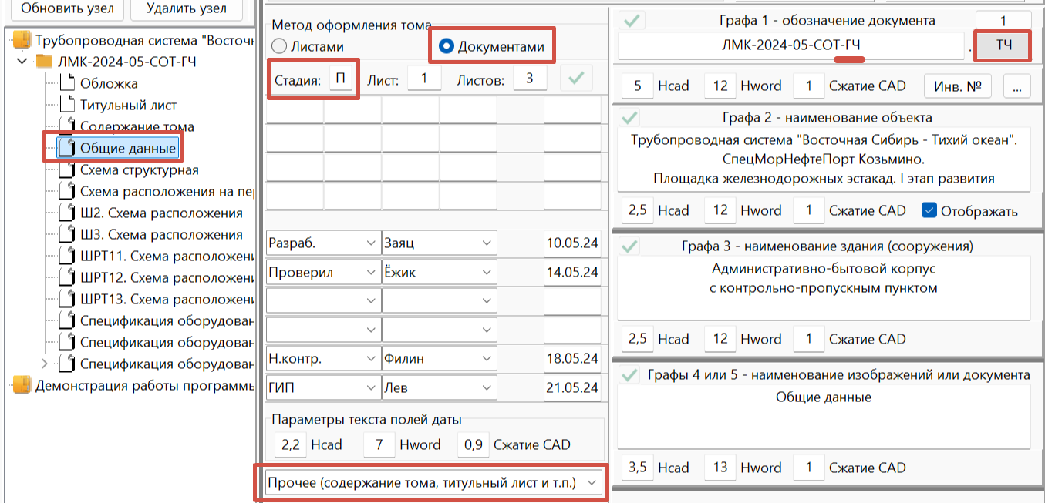Click the checkmark icon next to Листов field
Screen dimensions: 1045x503
tap(576, 78)
